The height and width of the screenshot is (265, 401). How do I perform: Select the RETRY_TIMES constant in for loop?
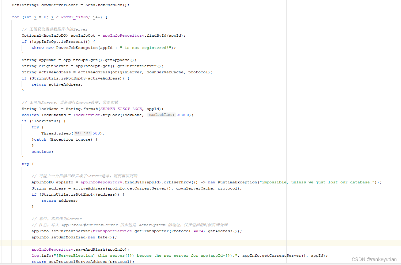pos(74,17)
